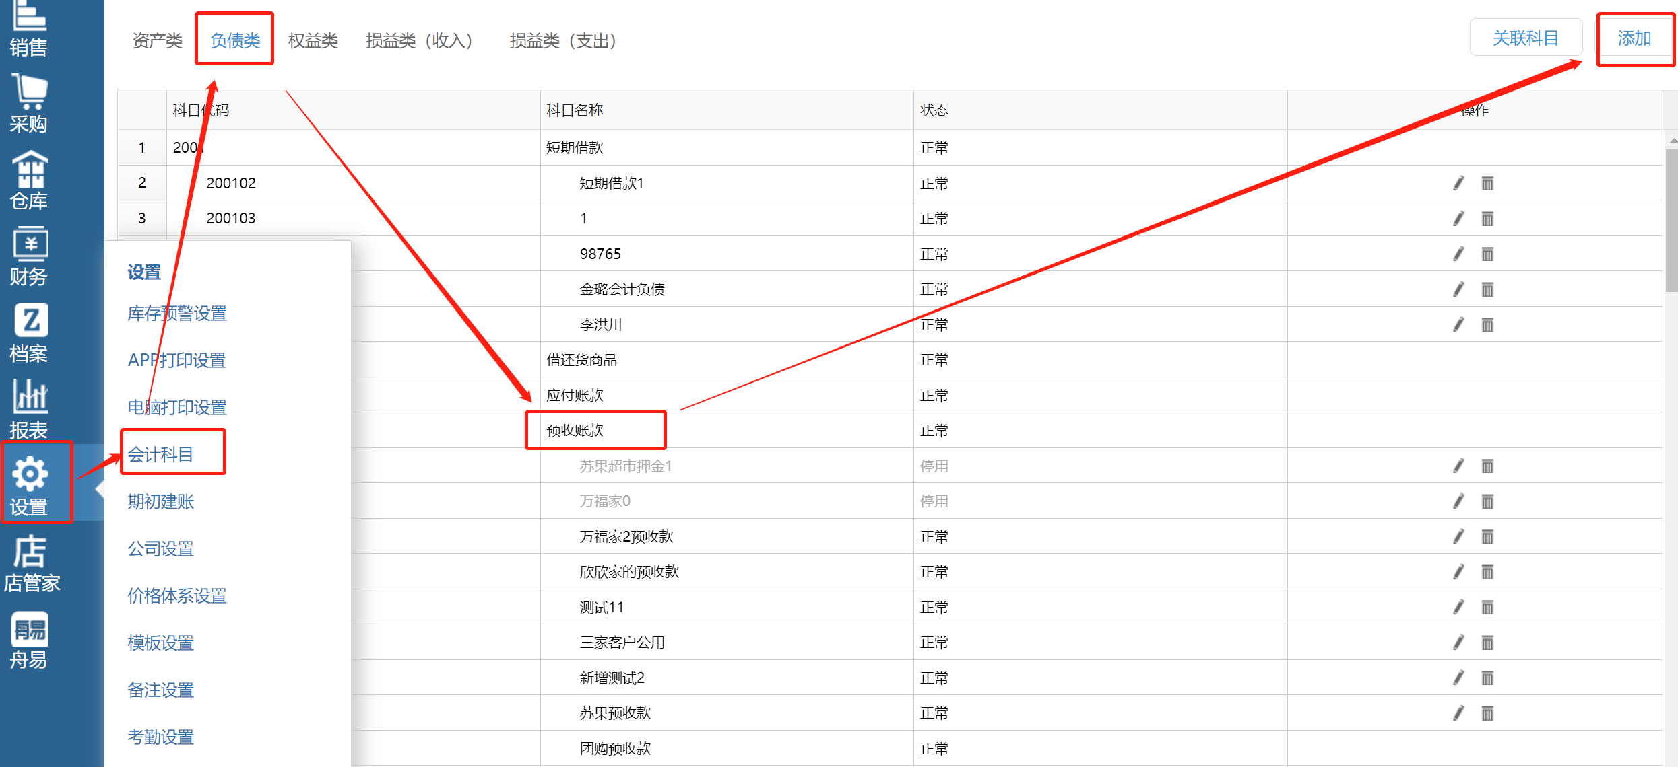This screenshot has height=767, width=1678.
Task: Delete the 苏果预收款 row
Action: (1487, 713)
